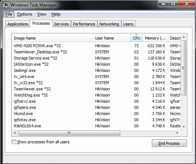Image resolution: width=196 pixels, height=164 pixels.
Task: Click the 137 160 K memory value
Action: [157, 52]
